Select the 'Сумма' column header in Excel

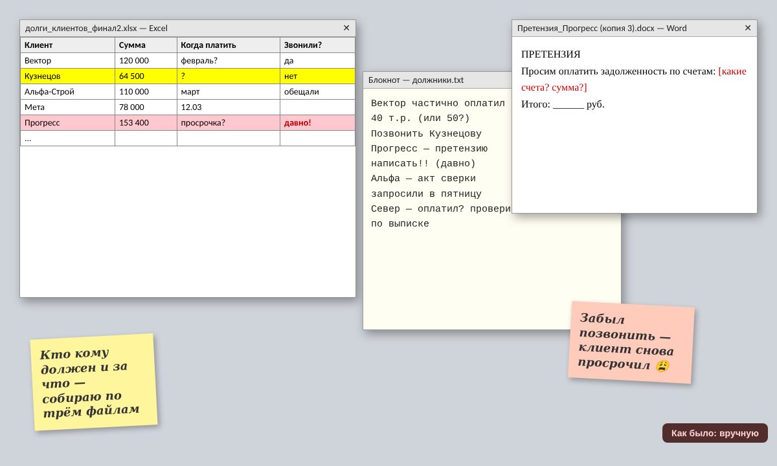(x=146, y=45)
